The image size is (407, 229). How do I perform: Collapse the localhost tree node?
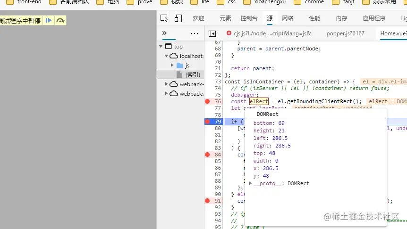pyautogui.click(x=166, y=56)
